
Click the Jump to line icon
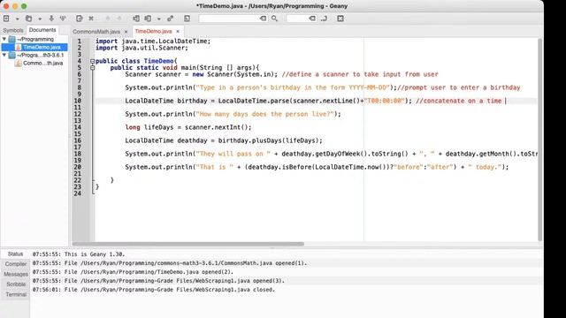(324, 19)
